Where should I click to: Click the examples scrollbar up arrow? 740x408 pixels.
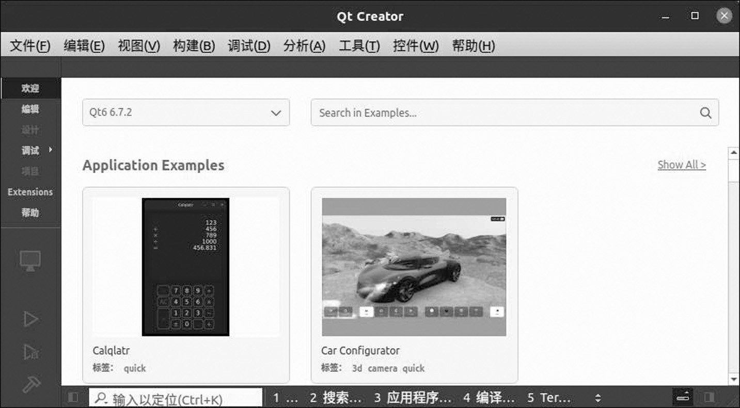point(733,153)
